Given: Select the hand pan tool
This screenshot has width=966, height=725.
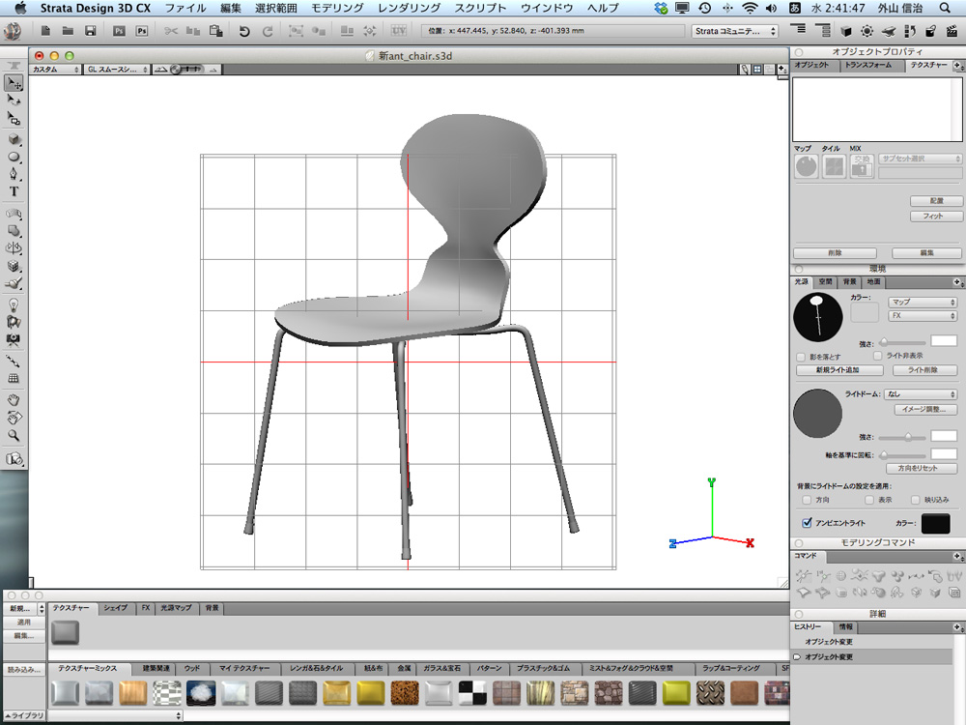Looking at the screenshot, I should 14,400.
